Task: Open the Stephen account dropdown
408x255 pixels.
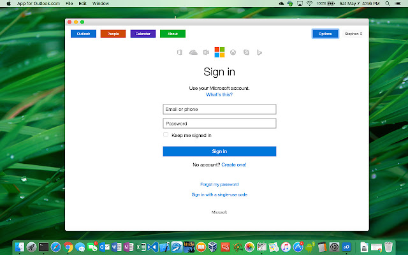Action: click(353, 34)
